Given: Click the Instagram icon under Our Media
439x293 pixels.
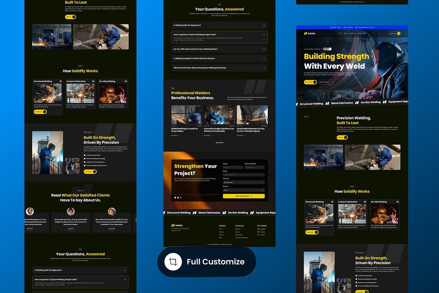Looking at the screenshot, I should tap(258, 229).
